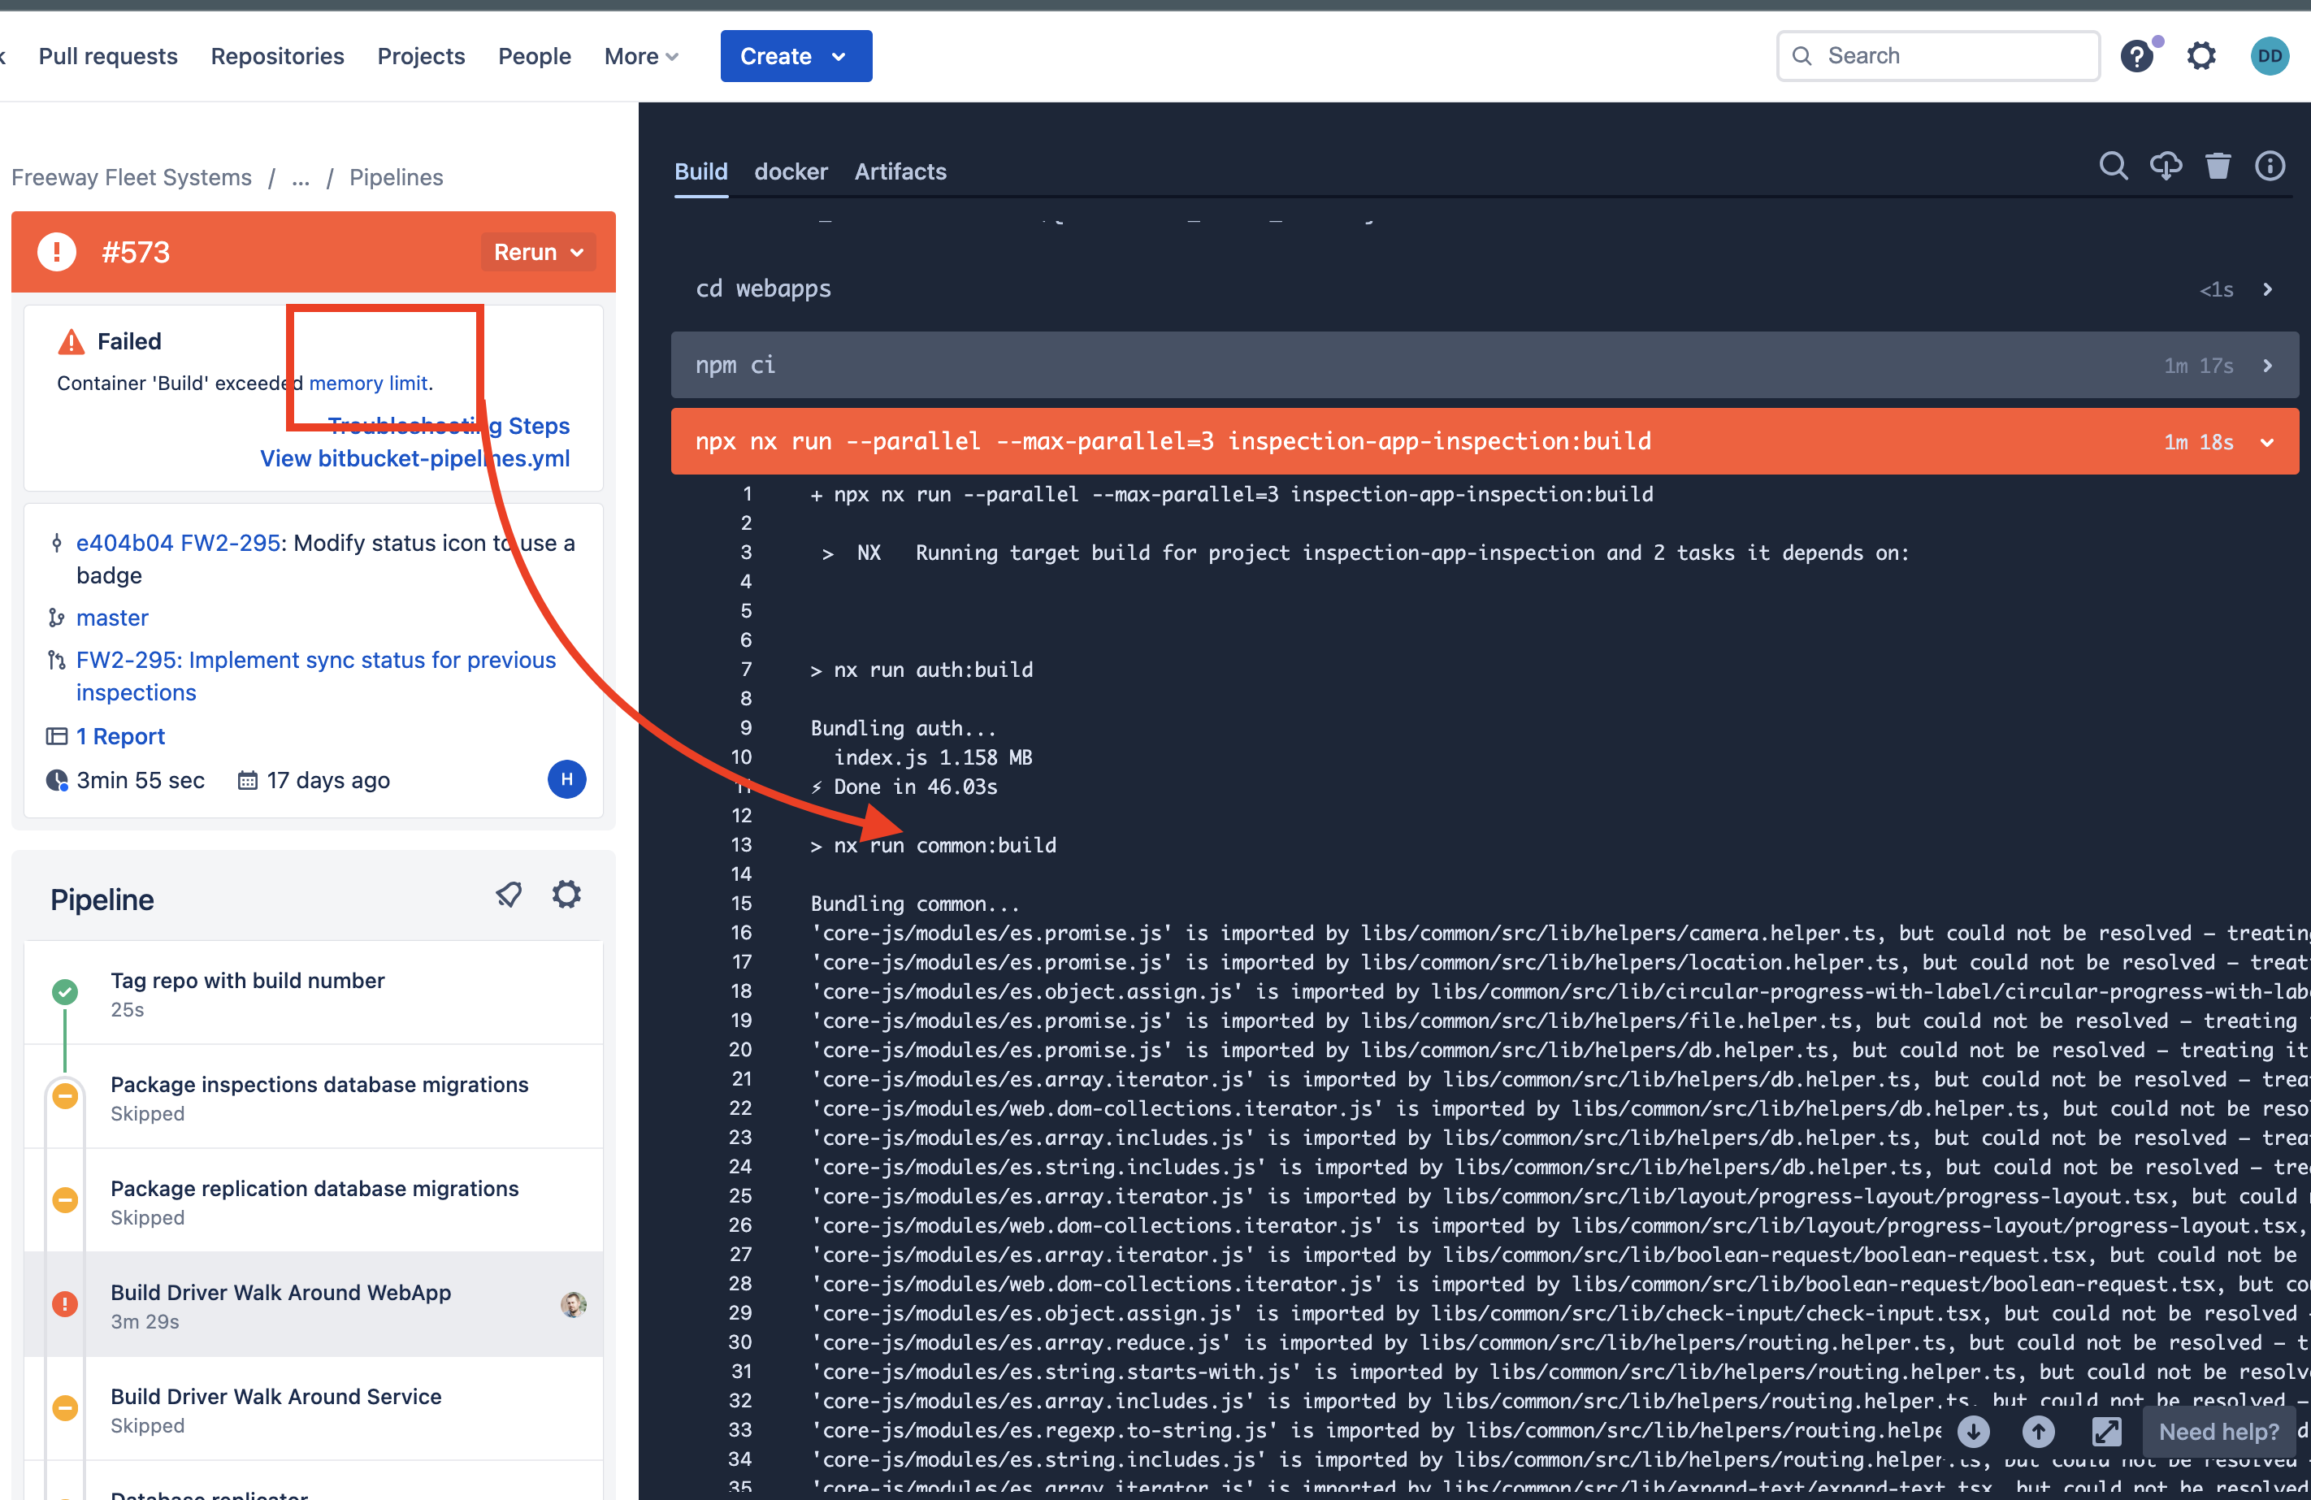Click the Pipeline rocket deployment icon
The height and width of the screenshot is (1500, 2311).
(509, 894)
